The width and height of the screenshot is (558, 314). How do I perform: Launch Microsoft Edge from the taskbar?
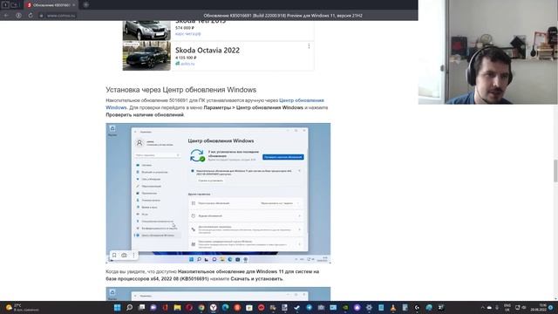(x=225, y=308)
